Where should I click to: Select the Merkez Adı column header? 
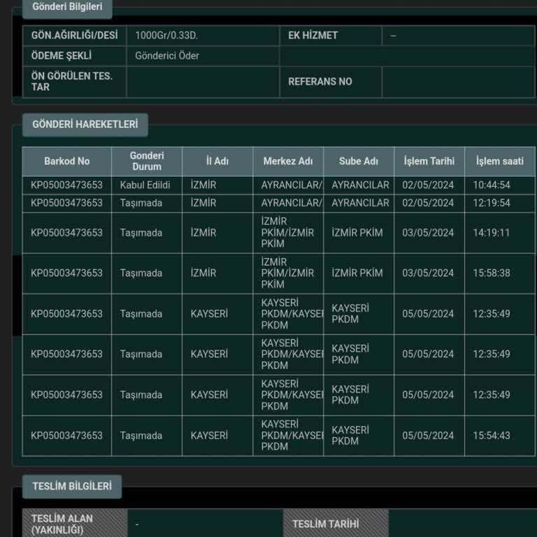tap(287, 162)
